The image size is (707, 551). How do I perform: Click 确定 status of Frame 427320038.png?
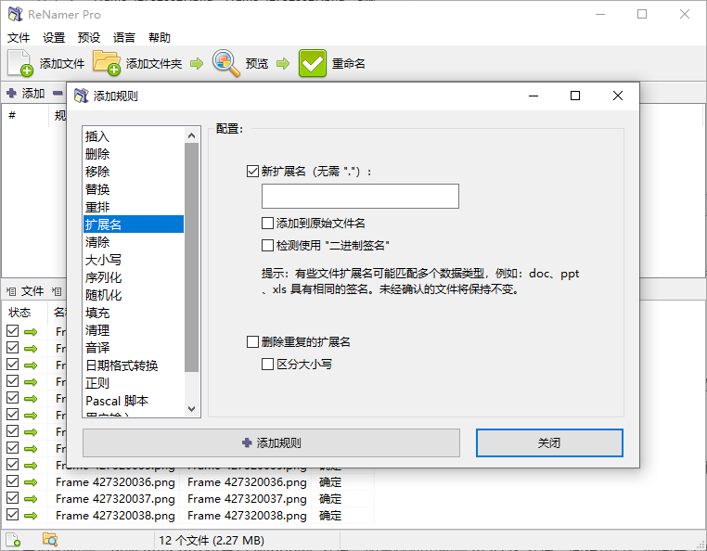pyautogui.click(x=330, y=516)
